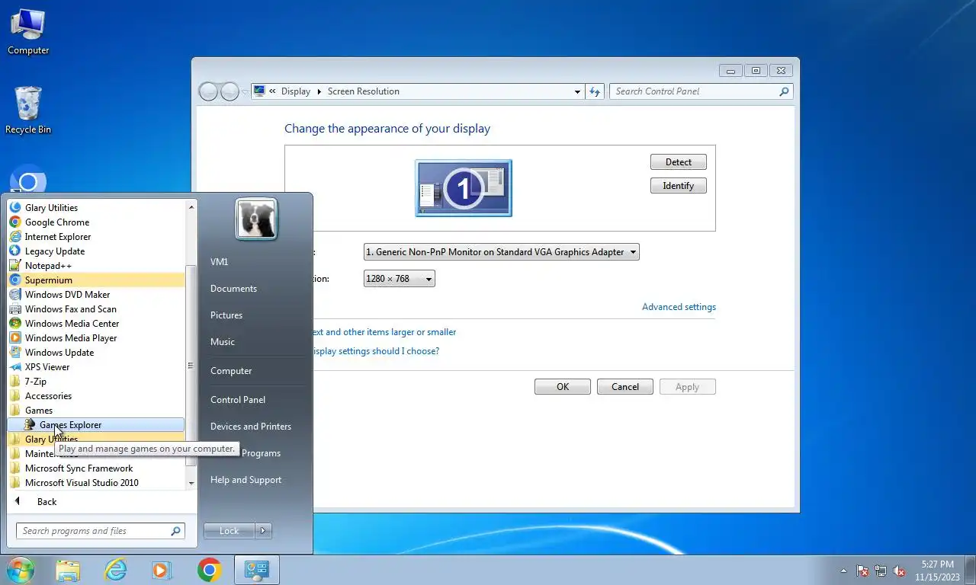This screenshot has width=976, height=585.
Task: Open Chrome from the taskbar
Action: click(209, 570)
